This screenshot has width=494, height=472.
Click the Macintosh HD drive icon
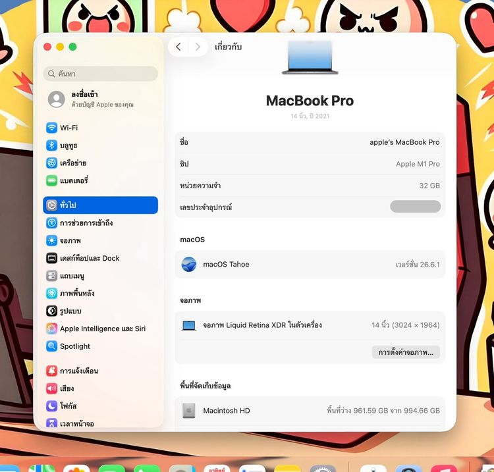coord(189,411)
